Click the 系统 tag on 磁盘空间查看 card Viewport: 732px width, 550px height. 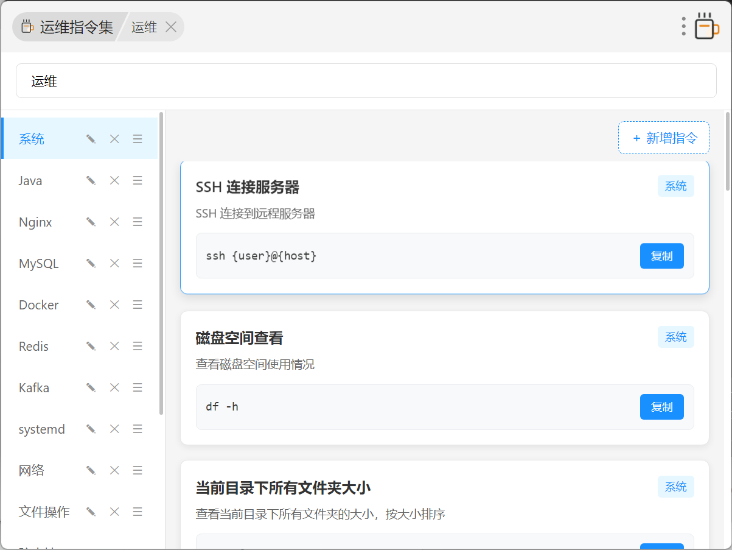point(675,337)
